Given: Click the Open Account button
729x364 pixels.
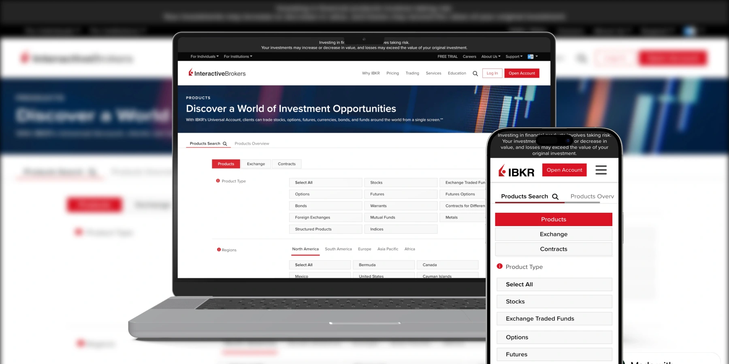Looking at the screenshot, I should 522,73.
